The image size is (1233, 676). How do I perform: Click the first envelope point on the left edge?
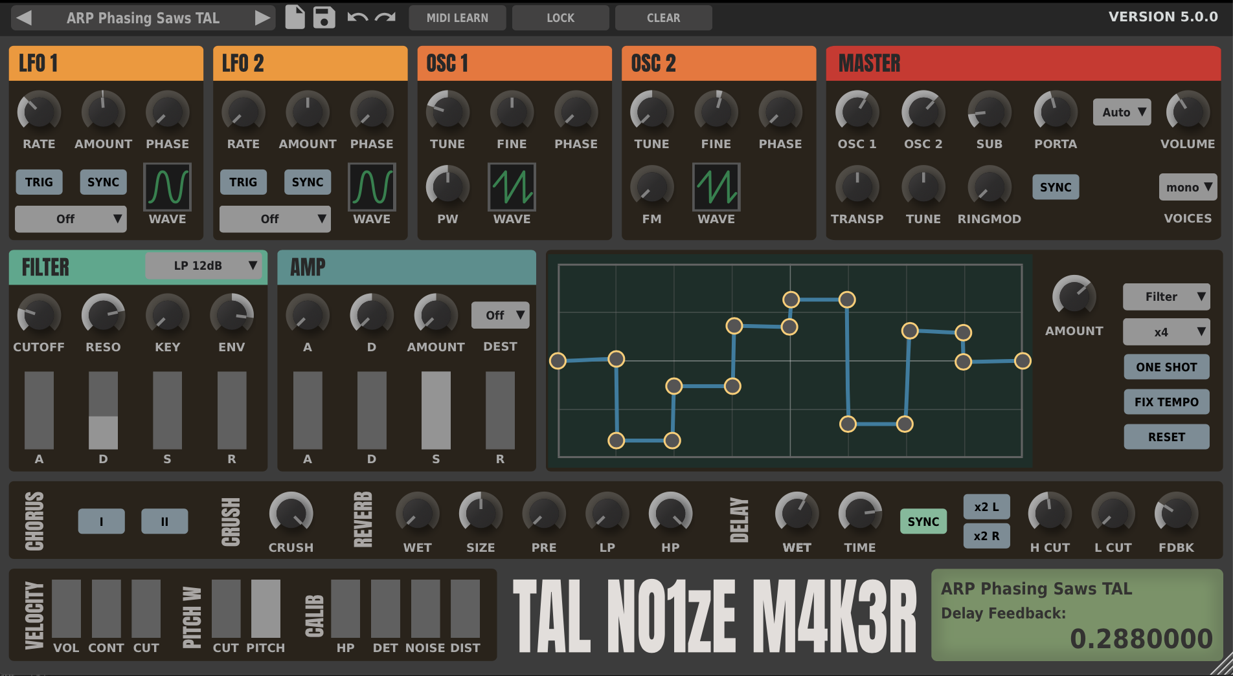pyautogui.click(x=558, y=361)
